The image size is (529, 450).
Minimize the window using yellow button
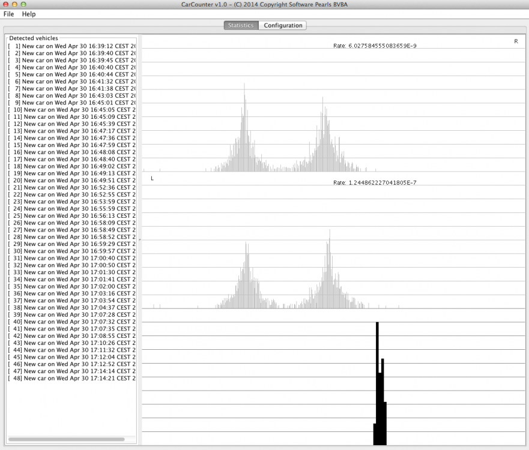(x=15, y=4)
